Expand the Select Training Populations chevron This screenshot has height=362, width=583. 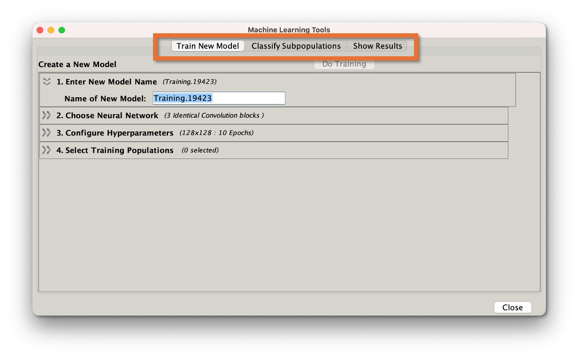click(x=46, y=150)
